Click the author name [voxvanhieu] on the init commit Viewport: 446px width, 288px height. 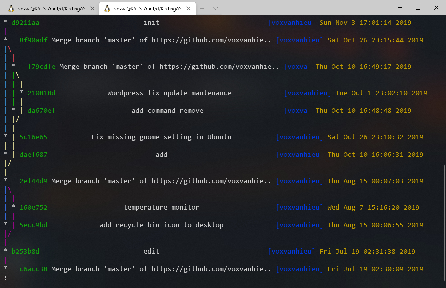[292, 22]
